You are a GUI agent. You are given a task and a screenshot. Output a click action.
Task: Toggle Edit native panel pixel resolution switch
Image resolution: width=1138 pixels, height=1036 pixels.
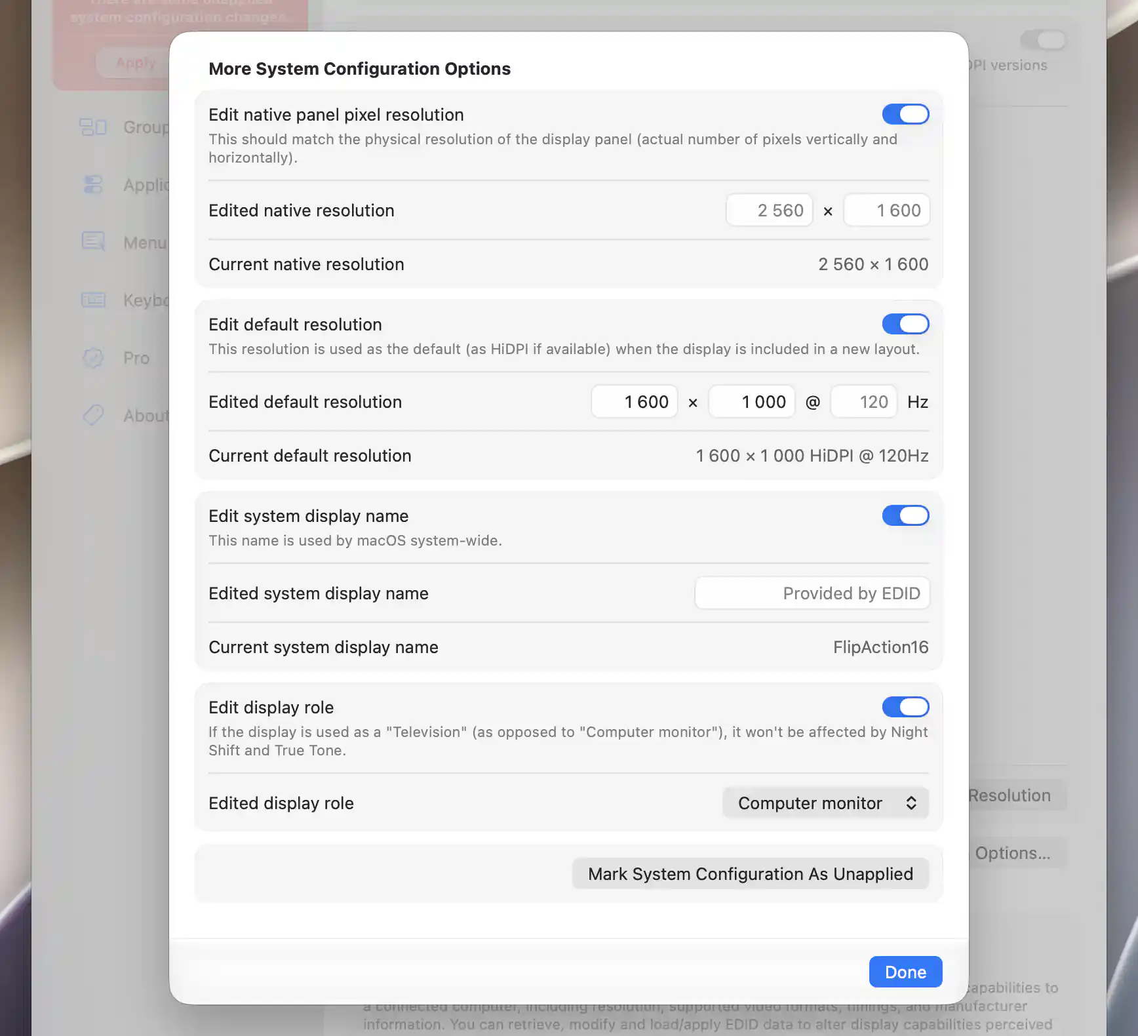click(x=905, y=114)
